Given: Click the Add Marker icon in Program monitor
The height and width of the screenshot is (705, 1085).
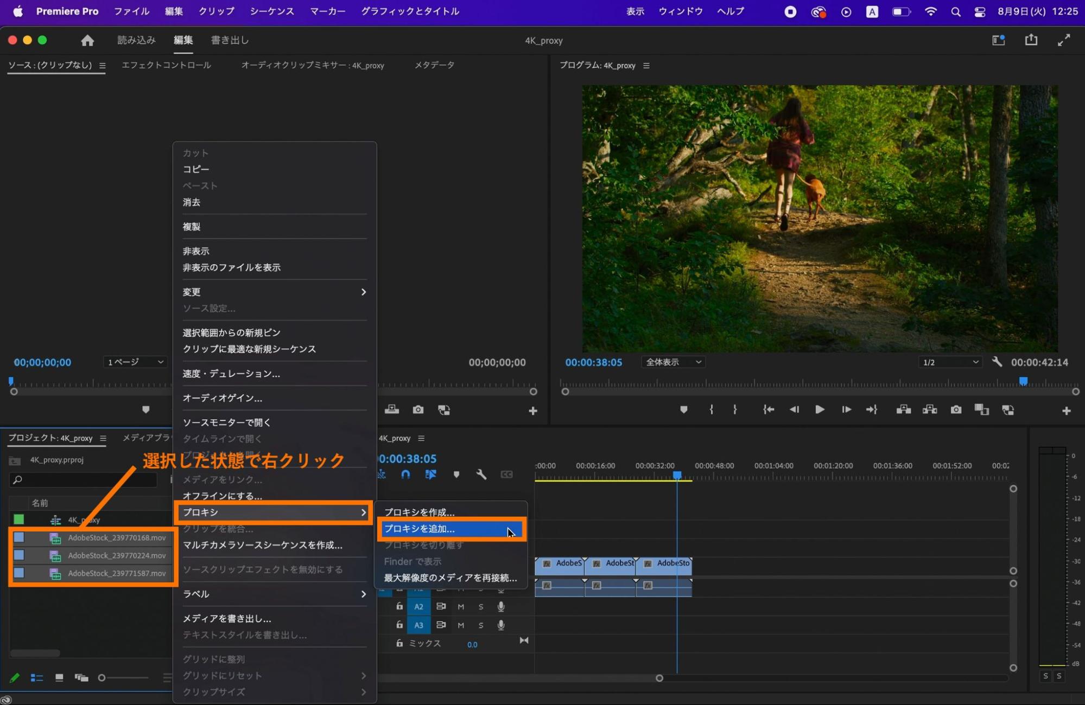Looking at the screenshot, I should point(683,410).
